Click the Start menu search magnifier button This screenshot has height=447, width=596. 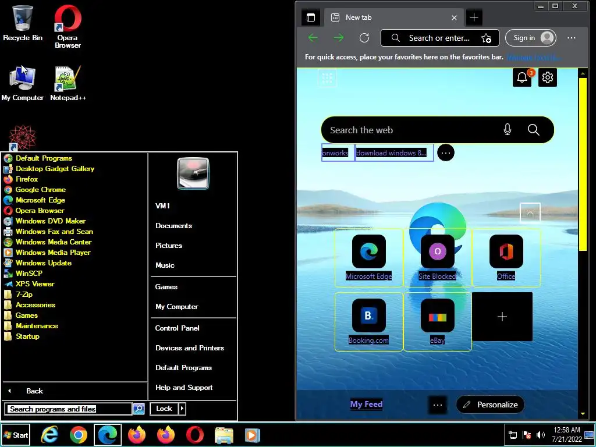(139, 409)
